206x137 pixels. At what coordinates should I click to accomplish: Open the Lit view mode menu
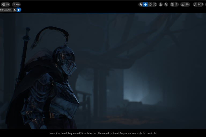pyautogui.click(x=6, y=5)
